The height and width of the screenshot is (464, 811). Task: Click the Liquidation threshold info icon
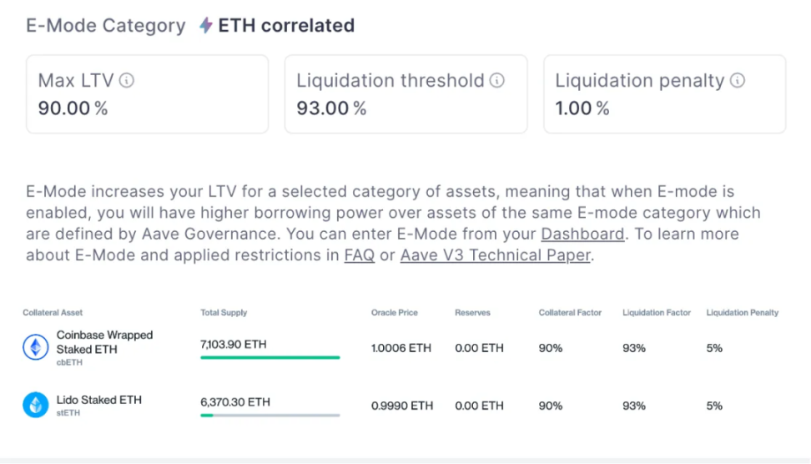point(497,80)
